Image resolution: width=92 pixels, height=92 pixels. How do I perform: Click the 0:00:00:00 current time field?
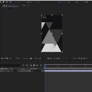[25, 59]
